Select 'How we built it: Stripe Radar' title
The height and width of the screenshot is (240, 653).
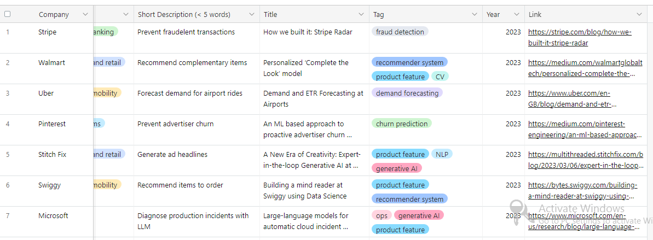coord(314,38)
